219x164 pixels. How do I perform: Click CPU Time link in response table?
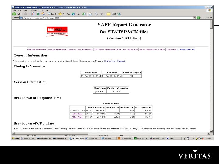(77, 114)
